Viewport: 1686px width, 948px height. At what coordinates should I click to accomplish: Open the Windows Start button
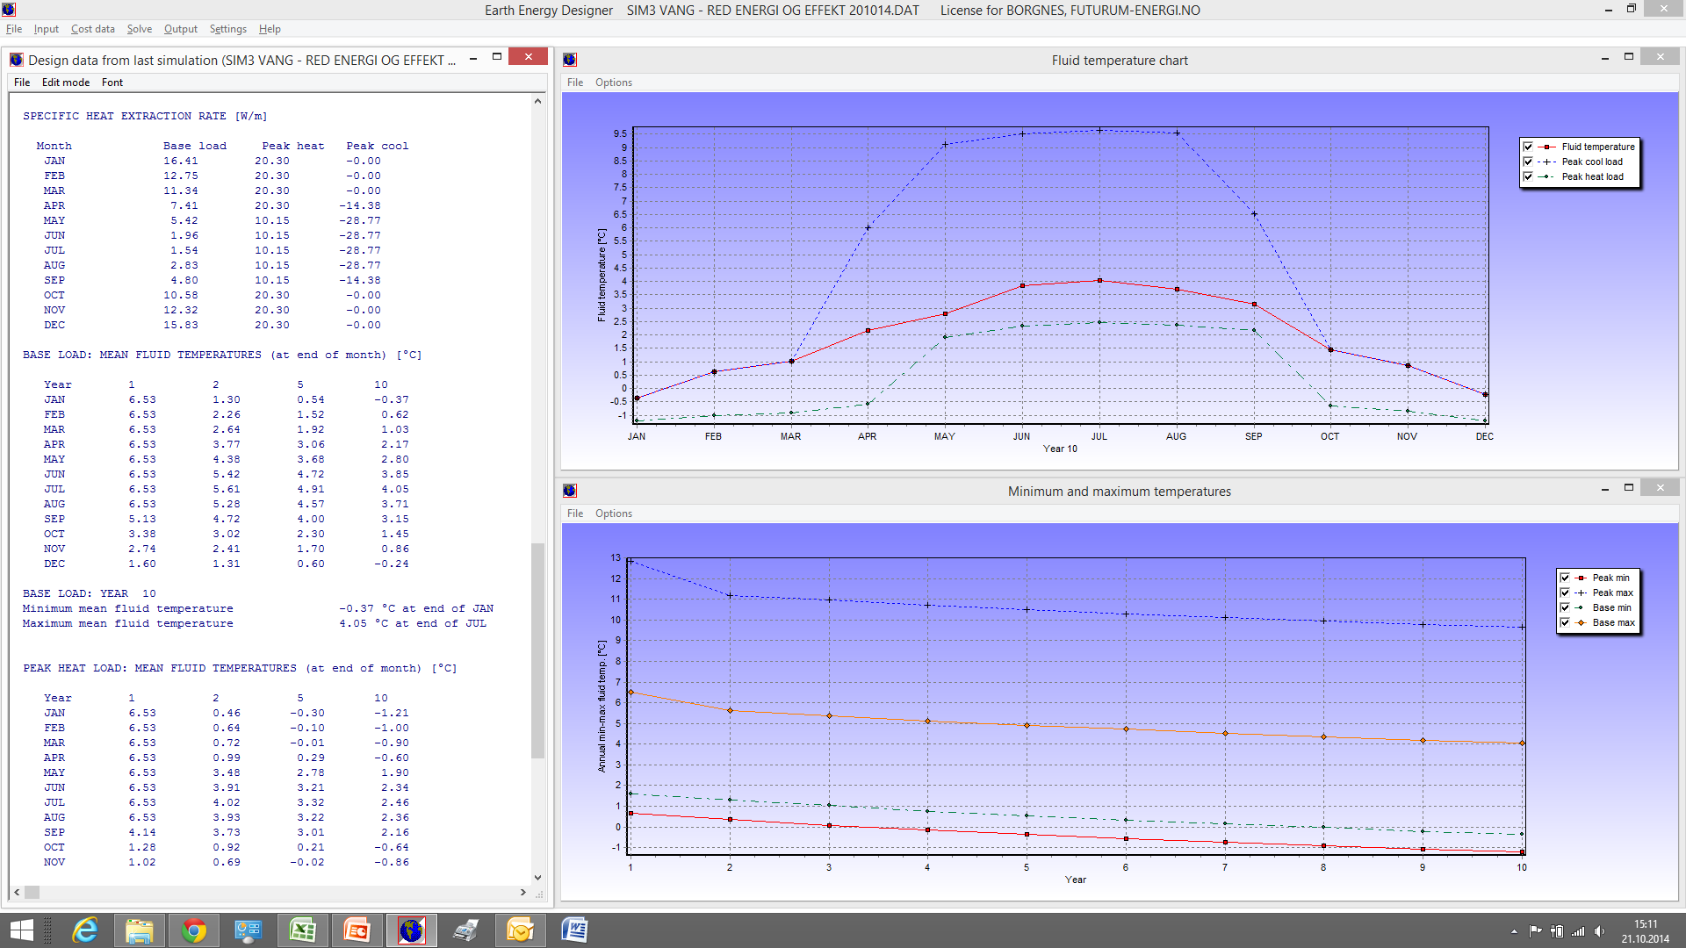point(21,930)
